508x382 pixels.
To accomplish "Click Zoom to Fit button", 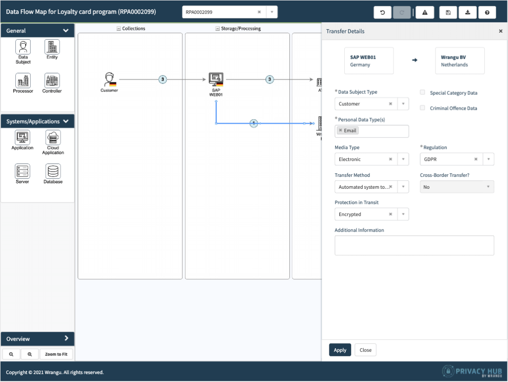I will 56,354.
